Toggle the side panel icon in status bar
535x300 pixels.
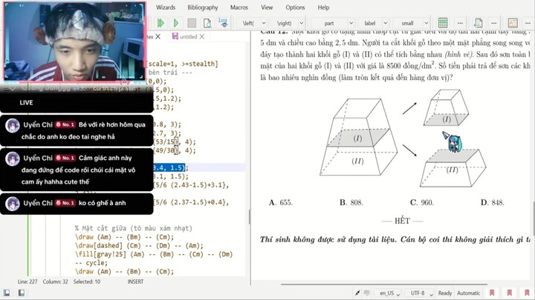[x=7, y=293]
